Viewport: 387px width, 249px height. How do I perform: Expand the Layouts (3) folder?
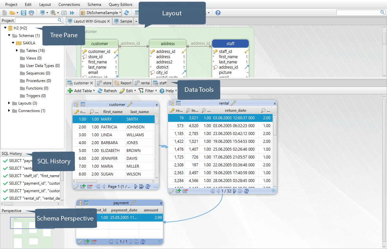(x=9, y=103)
